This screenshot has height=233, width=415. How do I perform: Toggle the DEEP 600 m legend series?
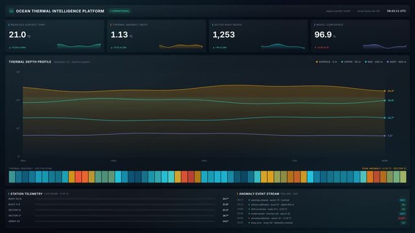tap(396, 62)
